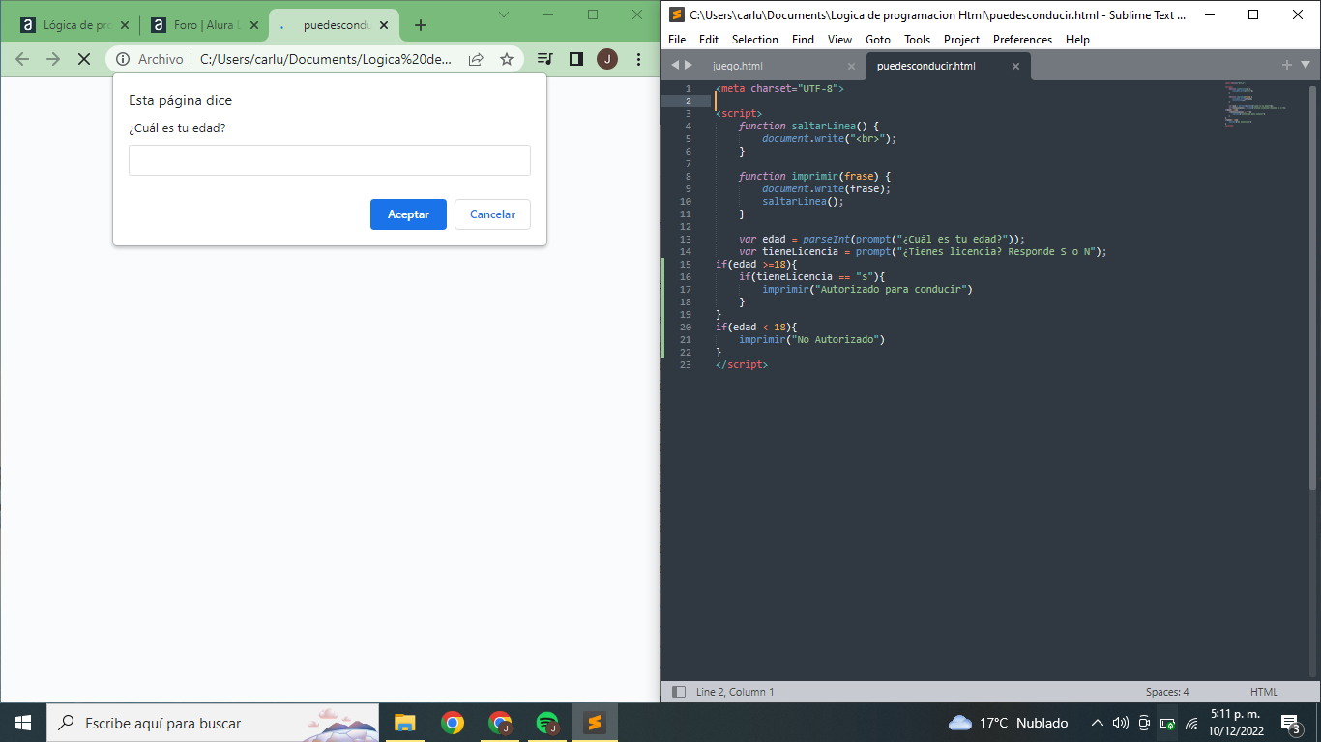Click "Autorizado para conducir" string in code
Screen dimensions: 1321x742
click(892, 289)
